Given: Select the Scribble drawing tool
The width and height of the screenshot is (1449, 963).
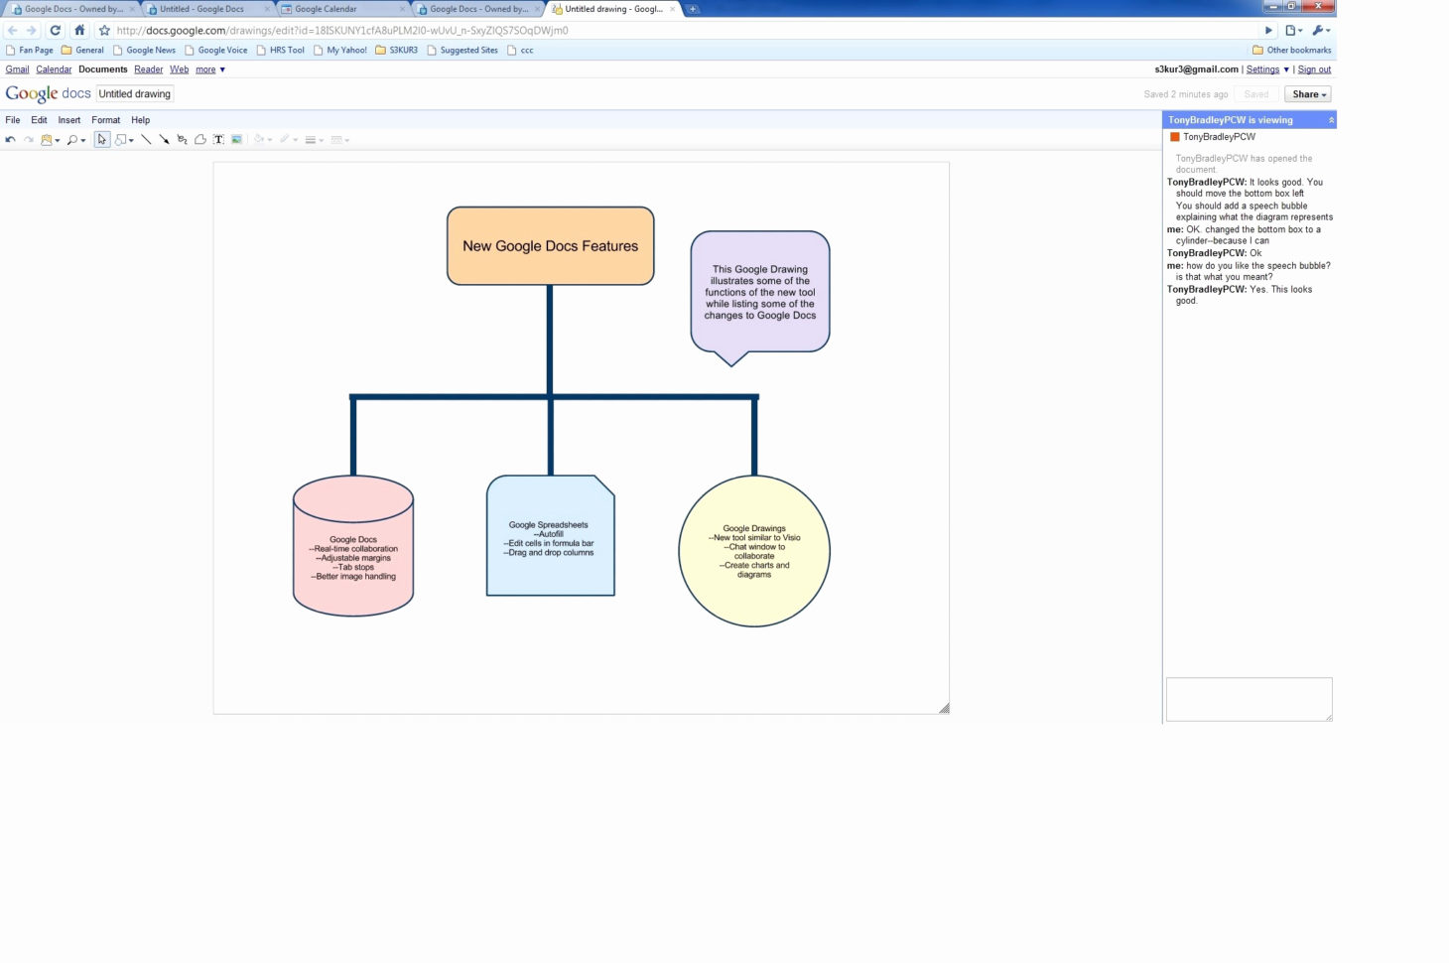Looking at the screenshot, I should click(182, 140).
